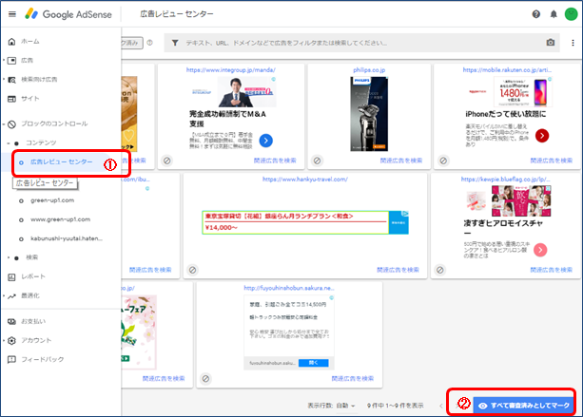Collapse the コンテンツ tree node
The height and width of the screenshot is (417, 583).
[9, 143]
